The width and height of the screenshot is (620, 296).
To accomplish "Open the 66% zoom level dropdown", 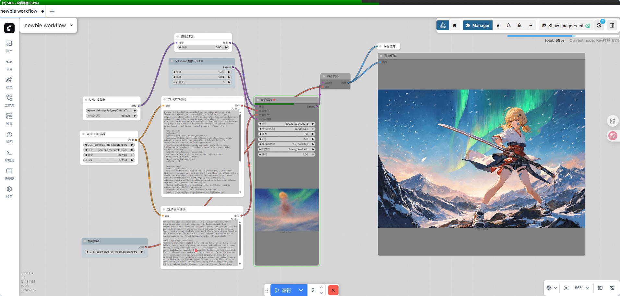I will [582, 288].
